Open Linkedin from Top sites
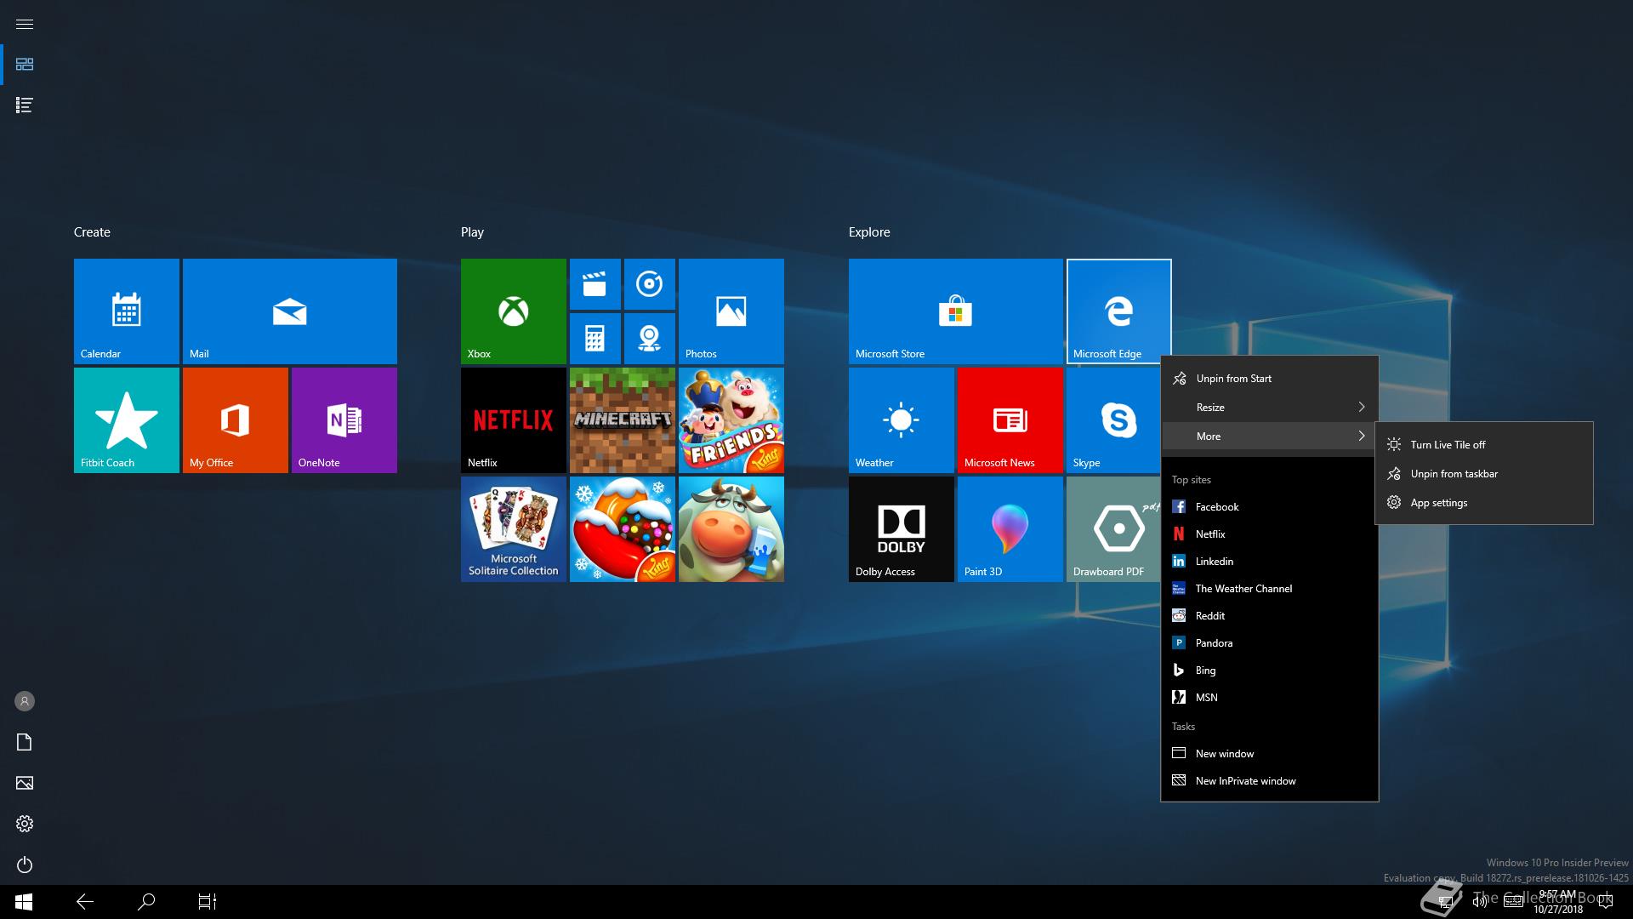1633x919 pixels. [1269, 562]
